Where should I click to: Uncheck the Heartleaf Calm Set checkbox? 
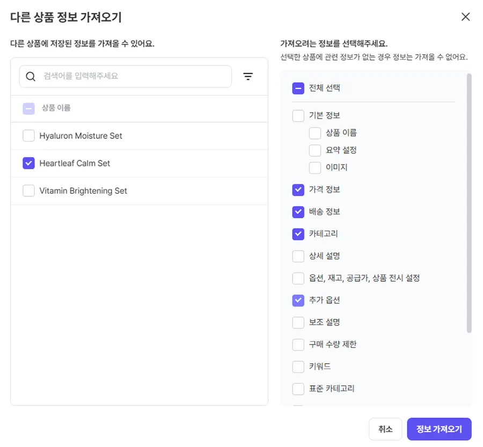(x=29, y=163)
